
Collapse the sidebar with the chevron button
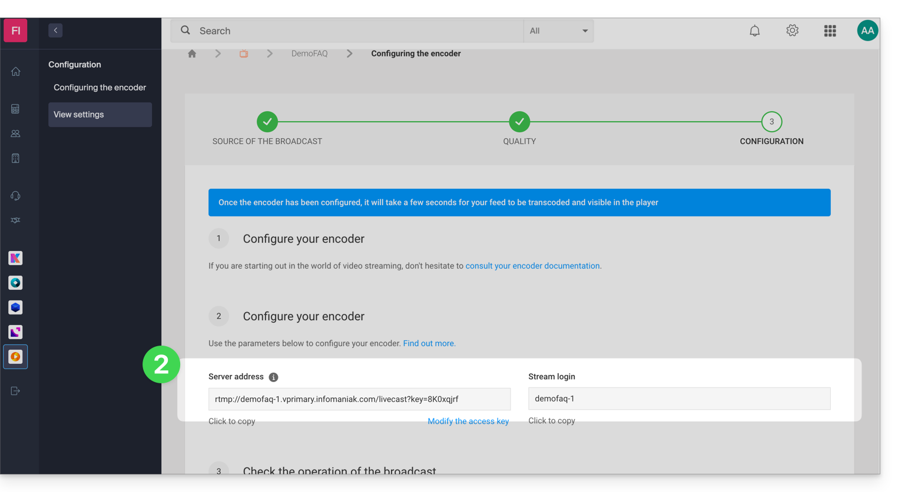pyautogui.click(x=55, y=31)
